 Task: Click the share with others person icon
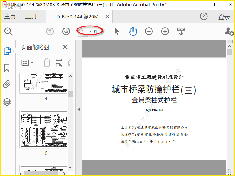tap(229, 31)
